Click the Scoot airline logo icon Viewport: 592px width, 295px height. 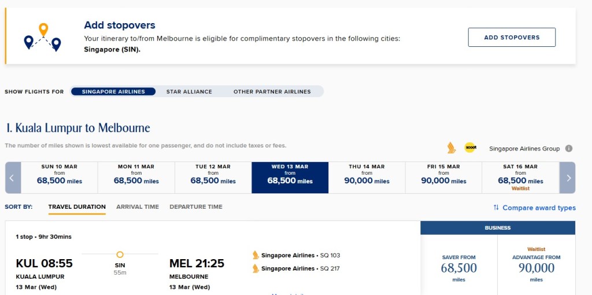point(470,148)
